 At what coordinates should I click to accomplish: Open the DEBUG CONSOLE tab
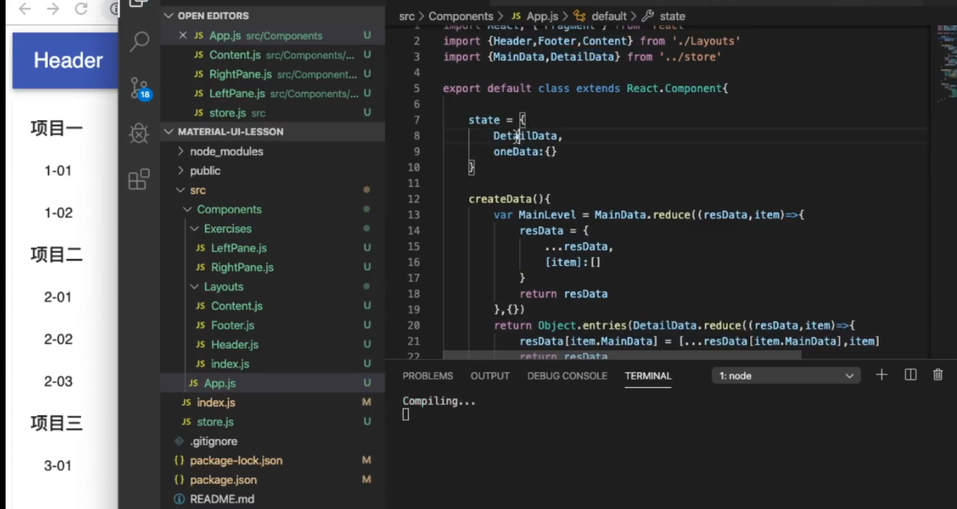coord(567,375)
